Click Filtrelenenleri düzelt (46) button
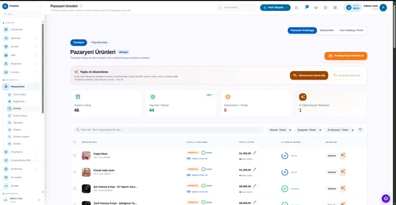This screenshot has height=205, width=396. pyautogui.click(x=309, y=76)
